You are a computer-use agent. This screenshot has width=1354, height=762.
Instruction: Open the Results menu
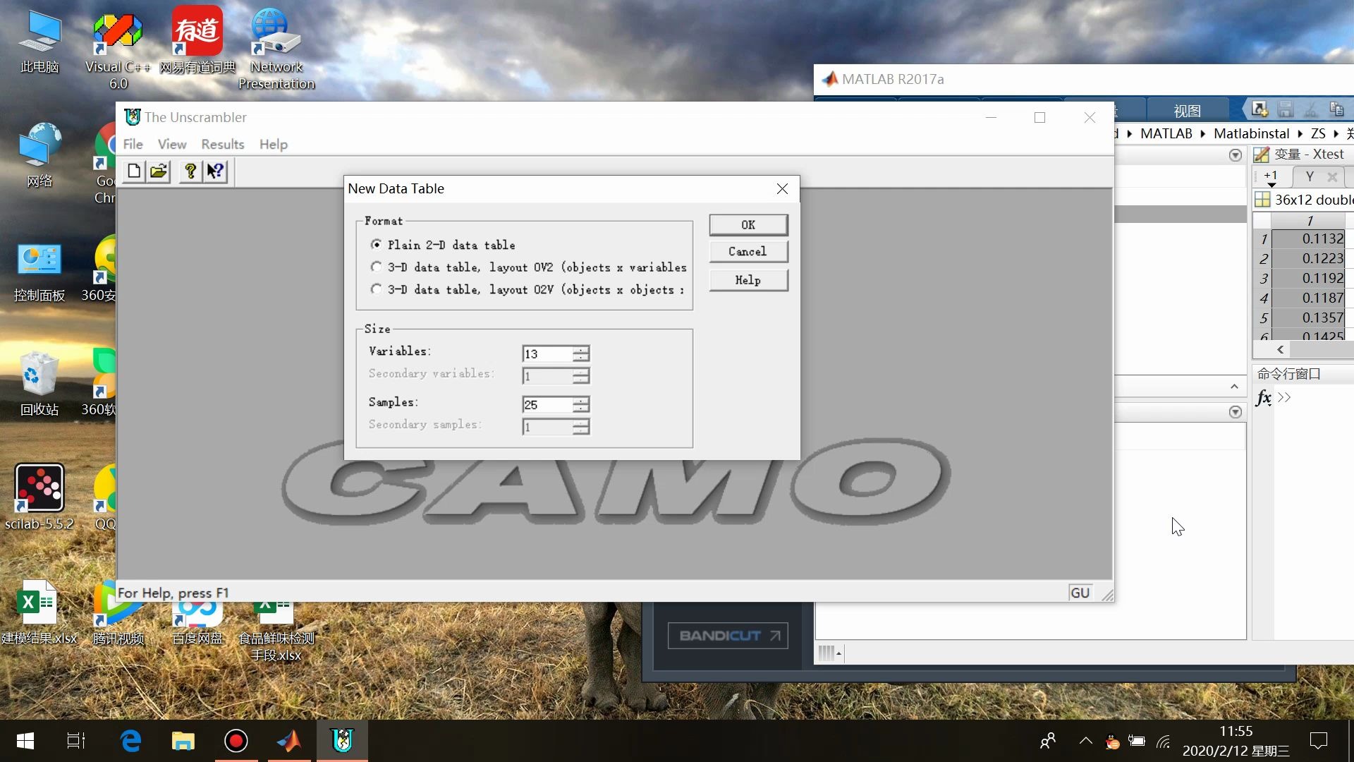click(223, 143)
